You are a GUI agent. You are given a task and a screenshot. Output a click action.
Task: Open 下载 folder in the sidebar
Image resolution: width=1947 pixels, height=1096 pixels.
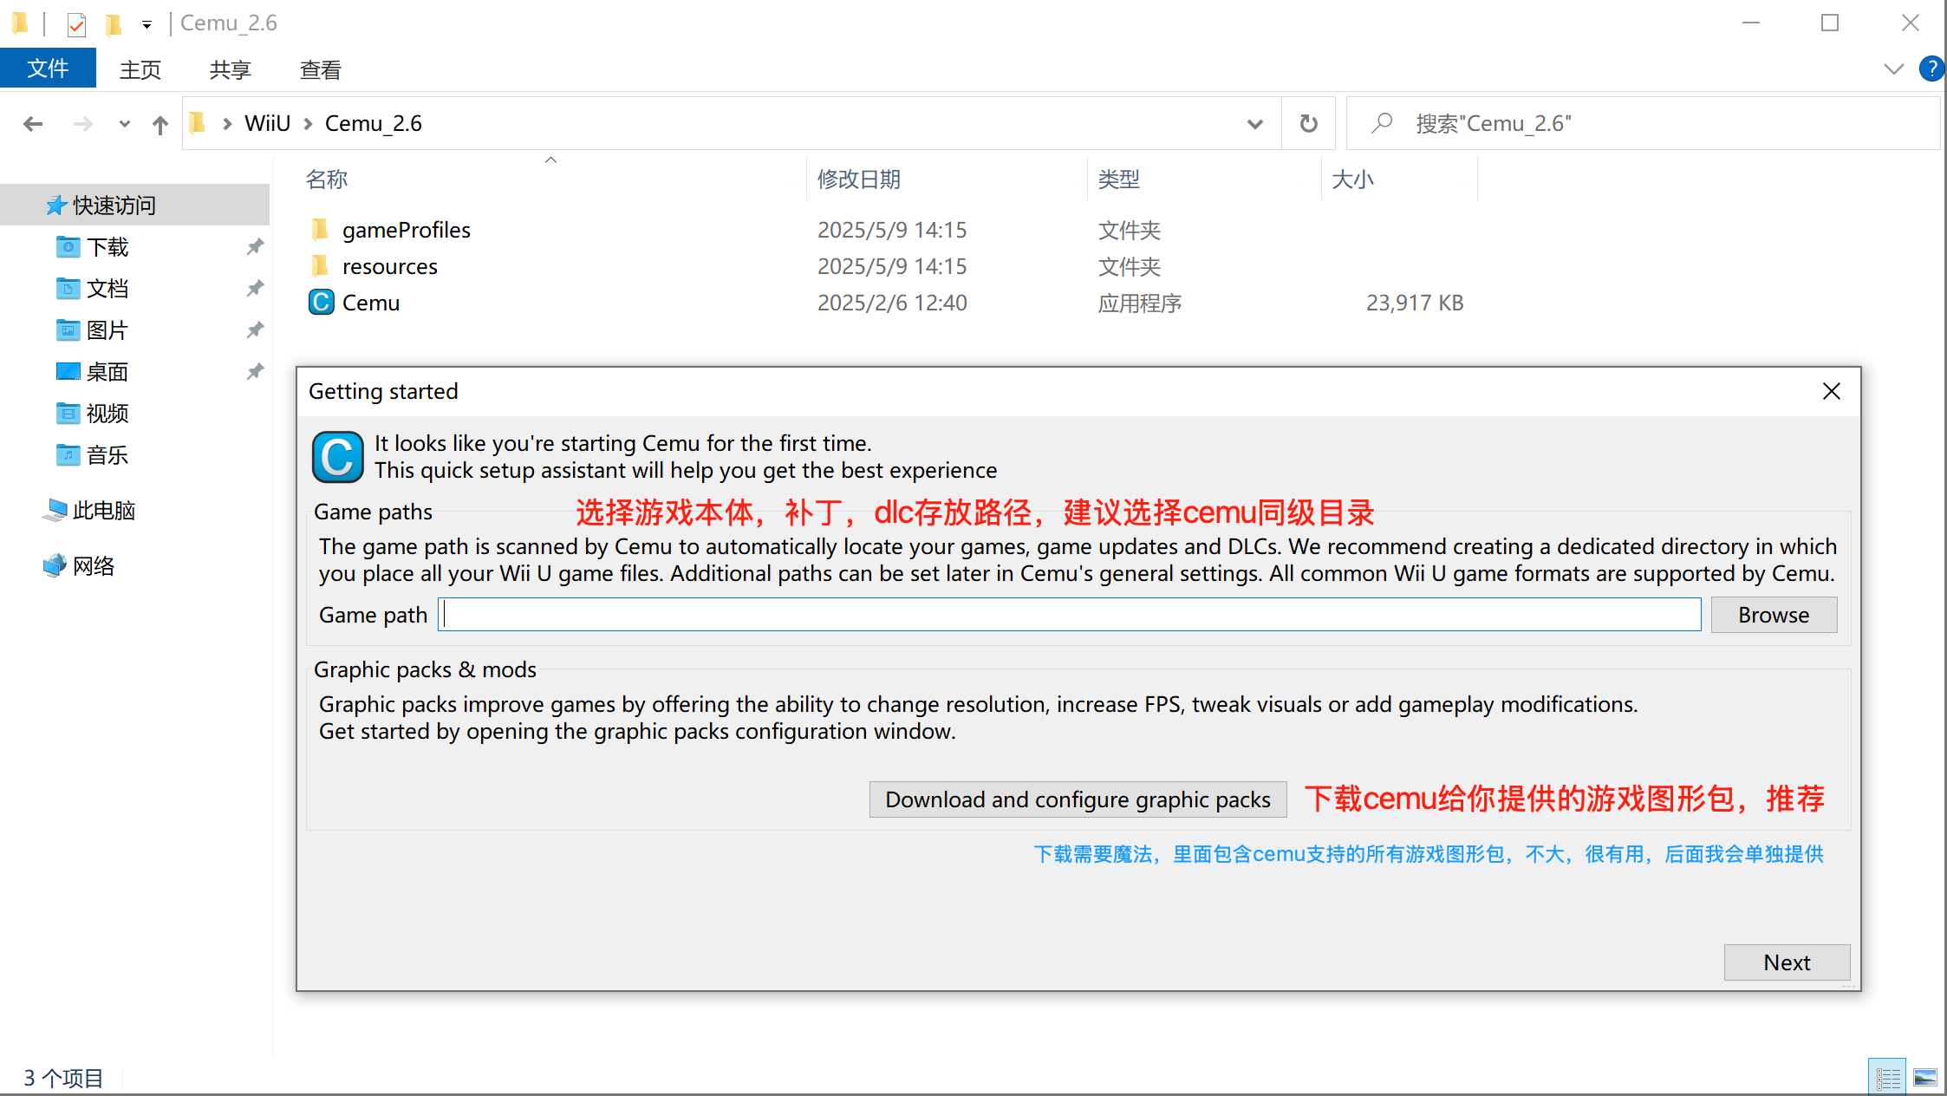point(107,247)
